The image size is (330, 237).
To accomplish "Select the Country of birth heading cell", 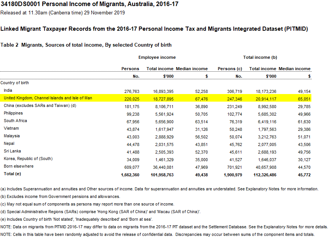I will (14, 83).
